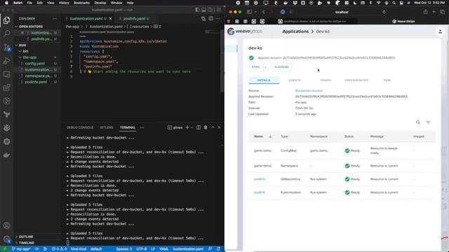The height and width of the screenshot is (252, 449).
Task: Click the Safari share icon
Action: [x=426, y=12]
